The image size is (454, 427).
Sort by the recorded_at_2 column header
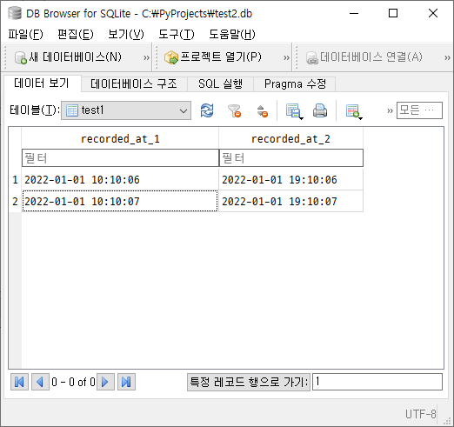pyautogui.click(x=290, y=138)
